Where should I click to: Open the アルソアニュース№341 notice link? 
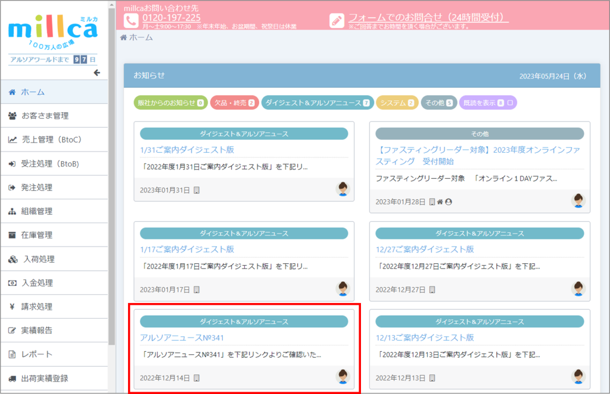point(173,338)
